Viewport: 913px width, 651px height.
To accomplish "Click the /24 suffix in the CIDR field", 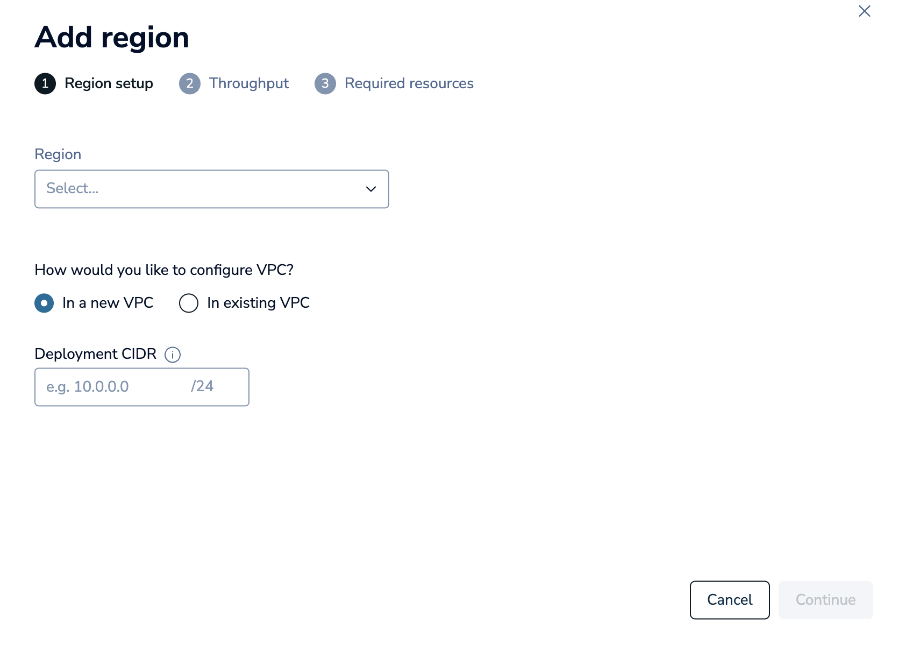I will pyautogui.click(x=202, y=387).
